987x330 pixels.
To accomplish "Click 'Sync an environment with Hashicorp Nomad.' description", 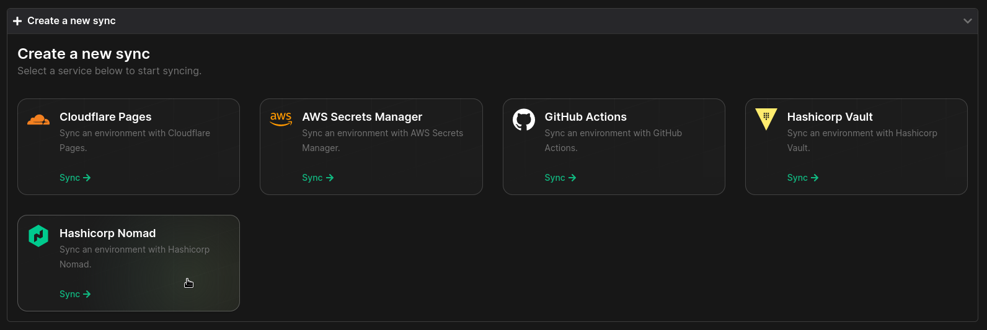I will click(135, 257).
